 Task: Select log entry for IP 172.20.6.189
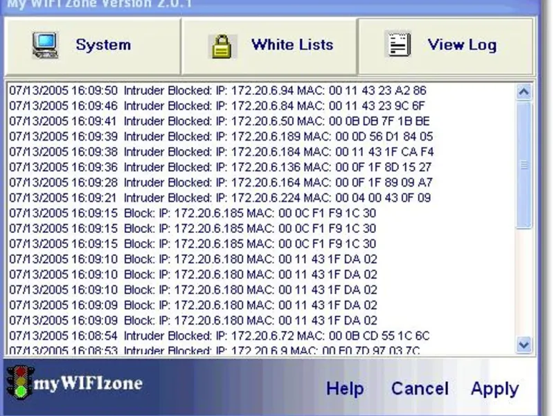[x=221, y=137]
